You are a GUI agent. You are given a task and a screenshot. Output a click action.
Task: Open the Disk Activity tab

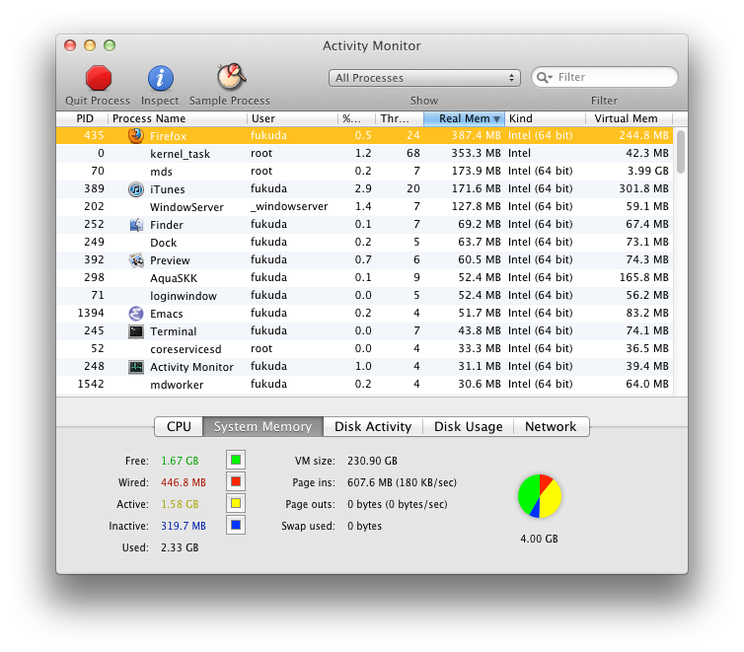(x=373, y=426)
